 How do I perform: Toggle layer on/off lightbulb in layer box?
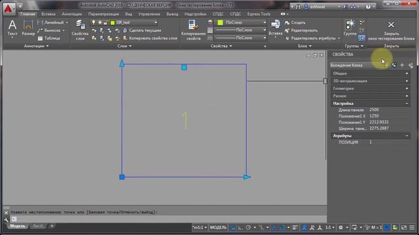(x=94, y=23)
